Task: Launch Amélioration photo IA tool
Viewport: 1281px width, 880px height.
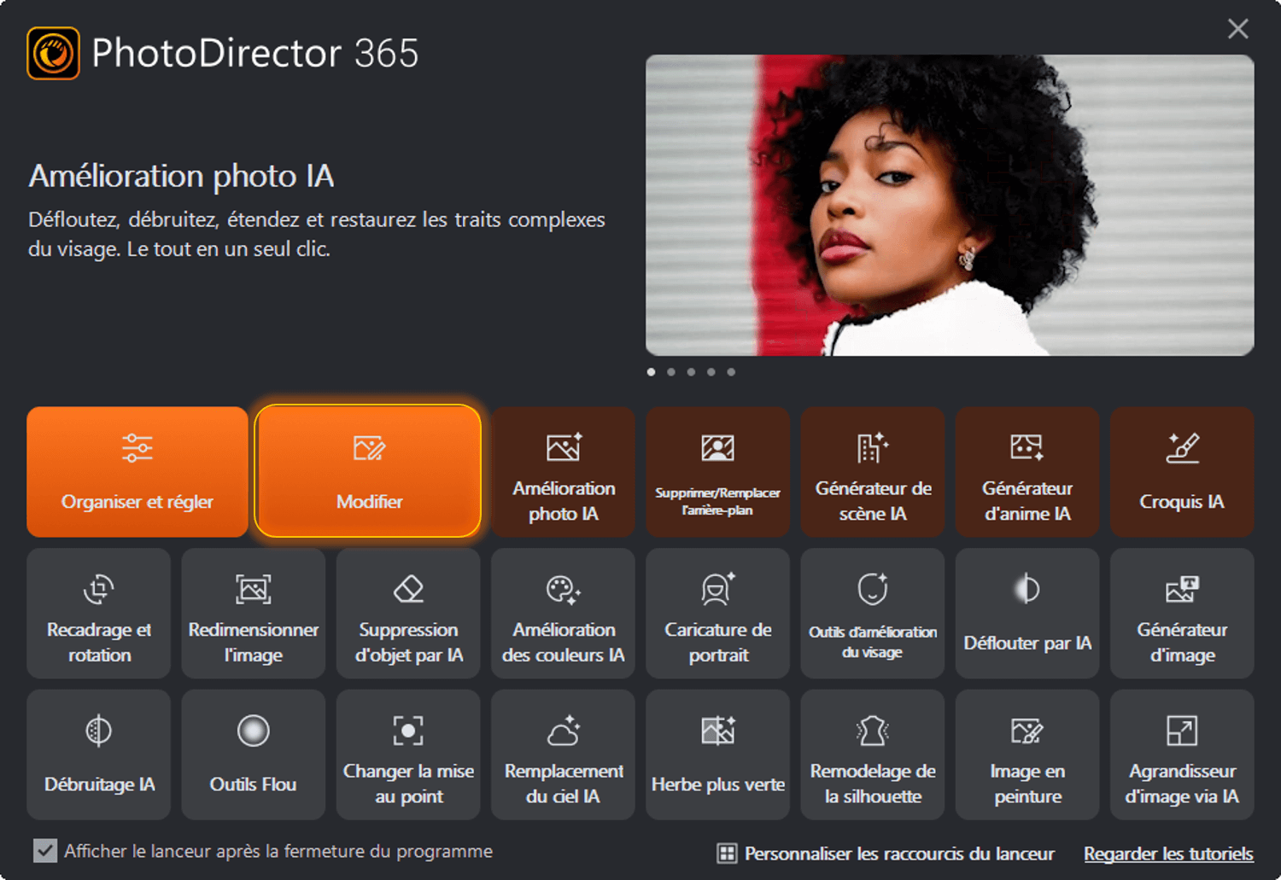Action: point(563,471)
